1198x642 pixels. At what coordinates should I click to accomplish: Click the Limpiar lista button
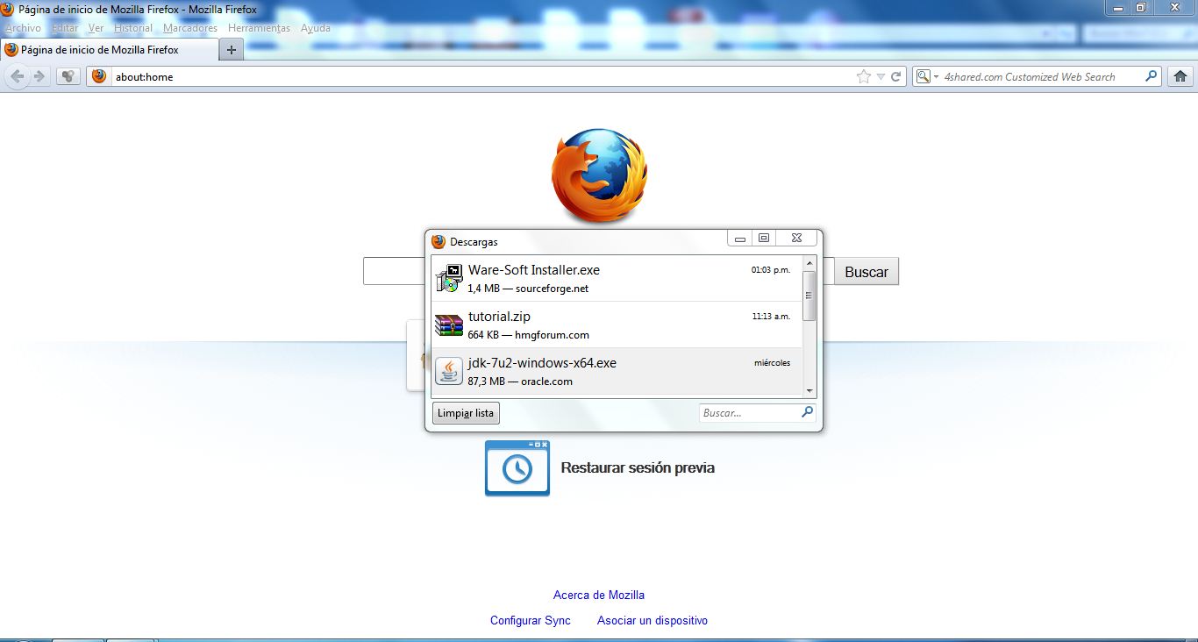[x=466, y=413]
